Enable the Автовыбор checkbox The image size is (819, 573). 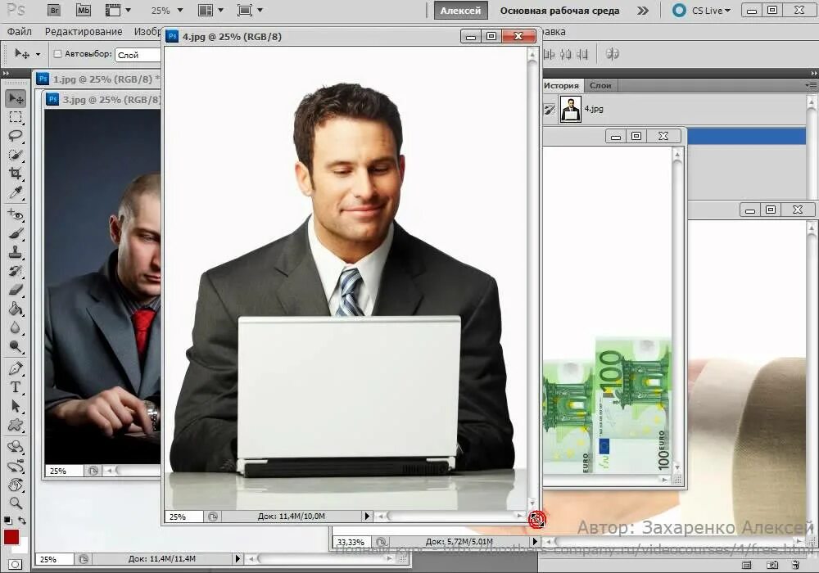[x=58, y=54]
